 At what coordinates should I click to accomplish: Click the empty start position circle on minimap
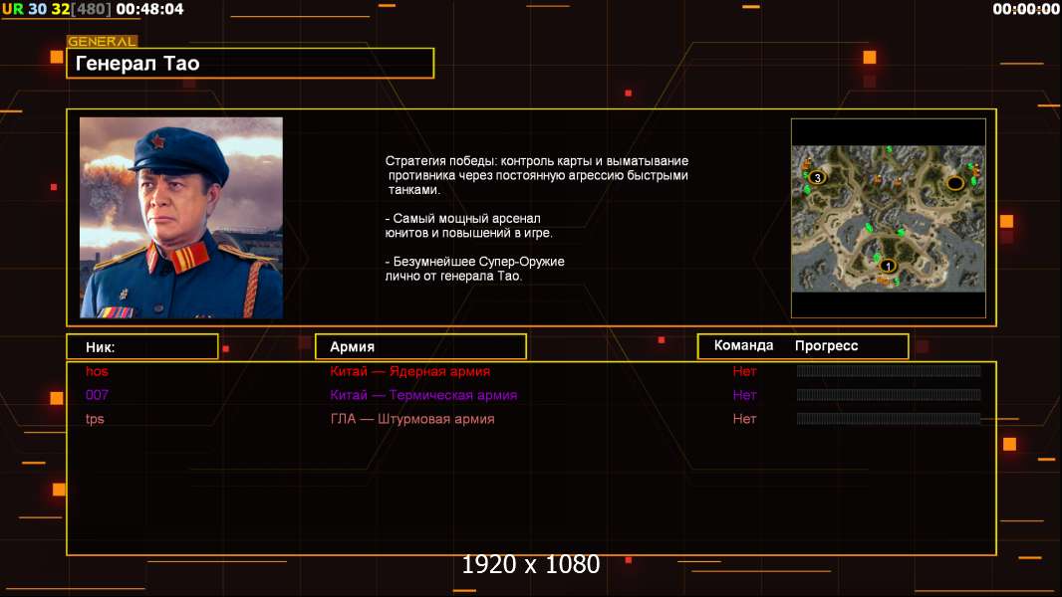955,183
